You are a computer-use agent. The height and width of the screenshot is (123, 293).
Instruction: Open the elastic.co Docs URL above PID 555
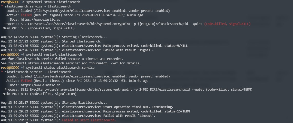[x=40, y=20]
